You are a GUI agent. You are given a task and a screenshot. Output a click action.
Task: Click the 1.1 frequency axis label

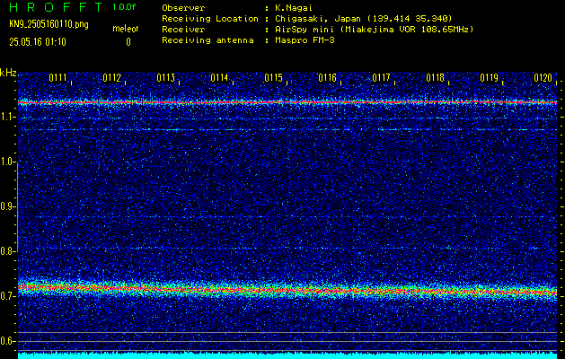(7, 117)
